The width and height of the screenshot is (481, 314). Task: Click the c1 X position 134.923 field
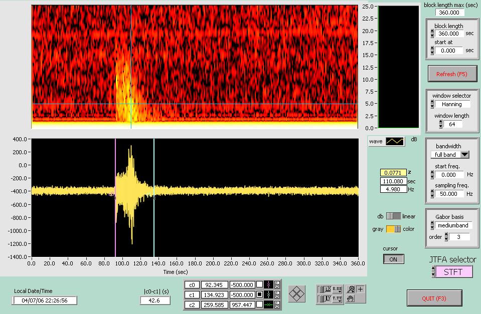point(214,294)
